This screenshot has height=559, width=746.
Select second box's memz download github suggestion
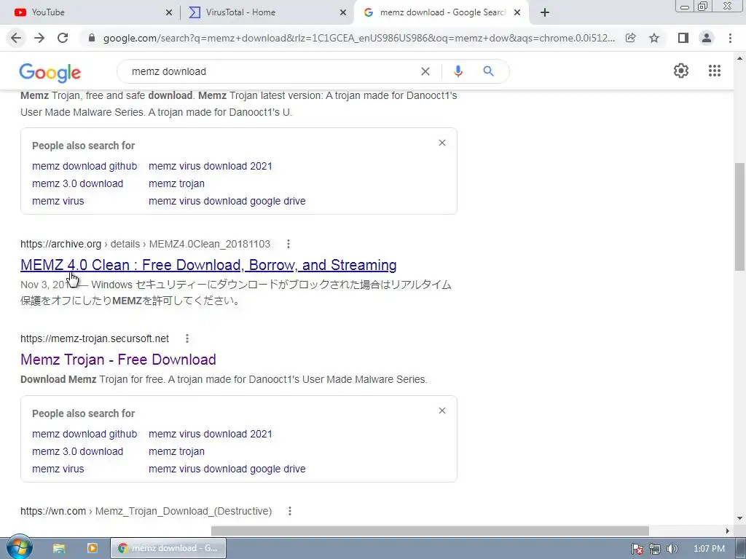coord(85,434)
